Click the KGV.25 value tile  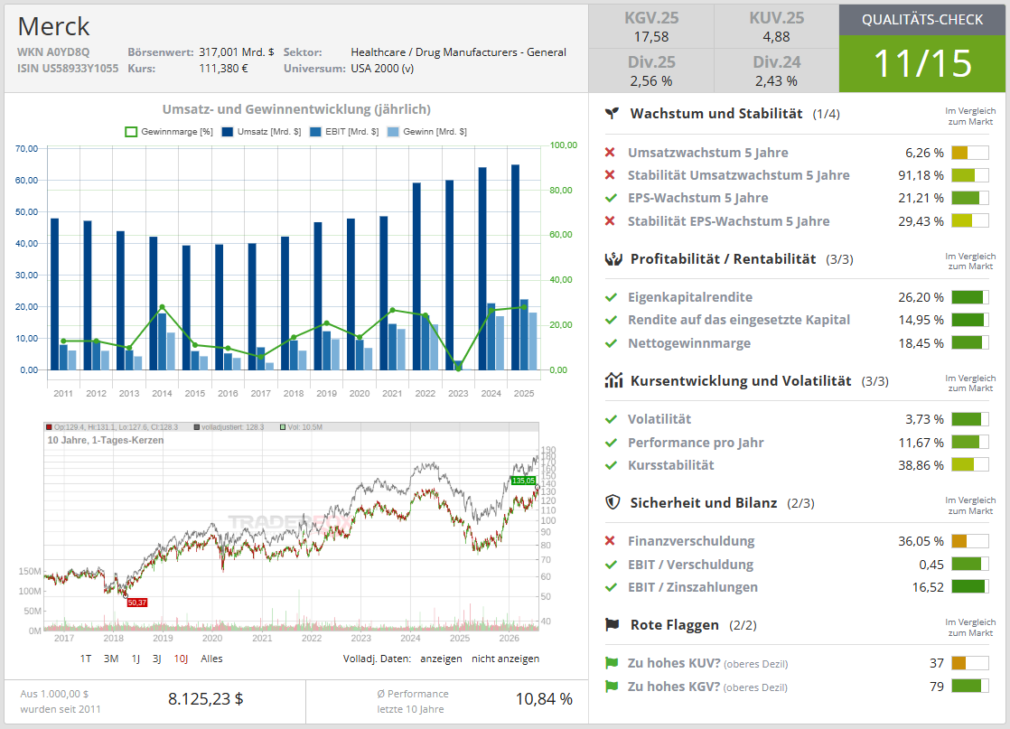point(651,27)
